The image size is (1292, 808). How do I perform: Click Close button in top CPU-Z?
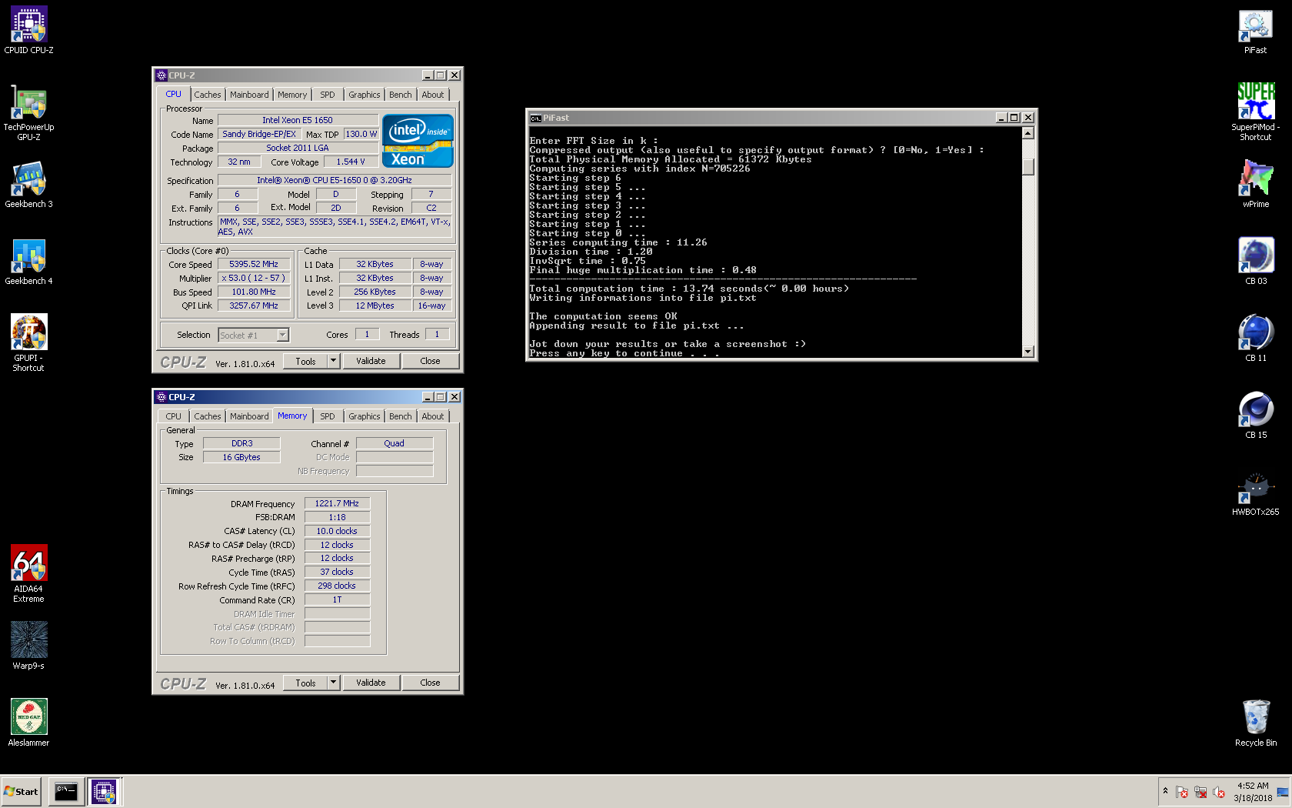click(x=430, y=361)
